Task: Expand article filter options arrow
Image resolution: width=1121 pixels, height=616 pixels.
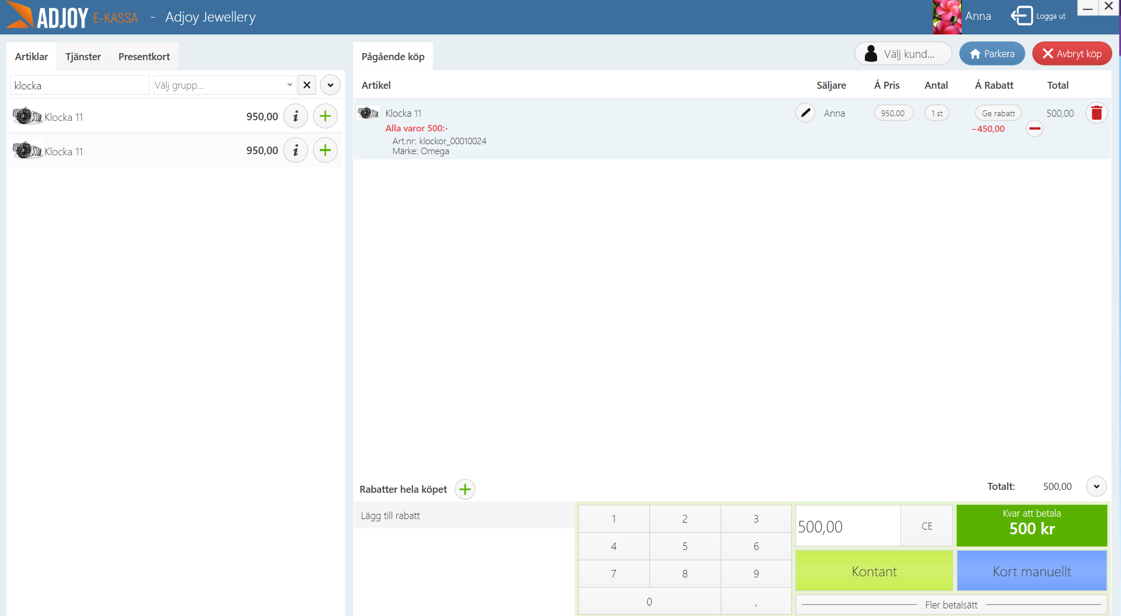Action: point(330,85)
